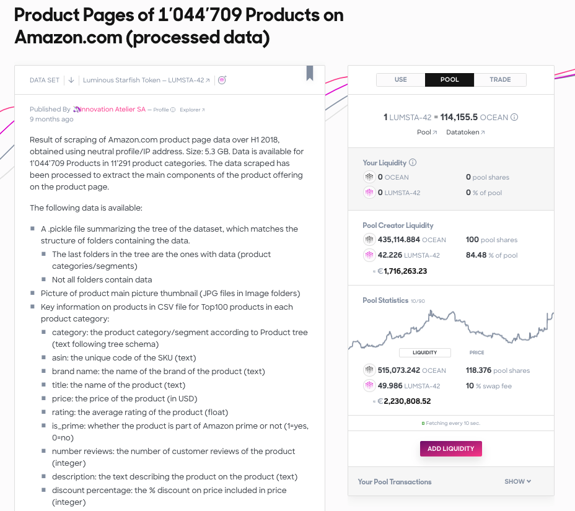The width and height of the screenshot is (575, 511).
Task: Click the datatoken emoji icon beside LUMSTA-42 name
Action: click(221, 79)
